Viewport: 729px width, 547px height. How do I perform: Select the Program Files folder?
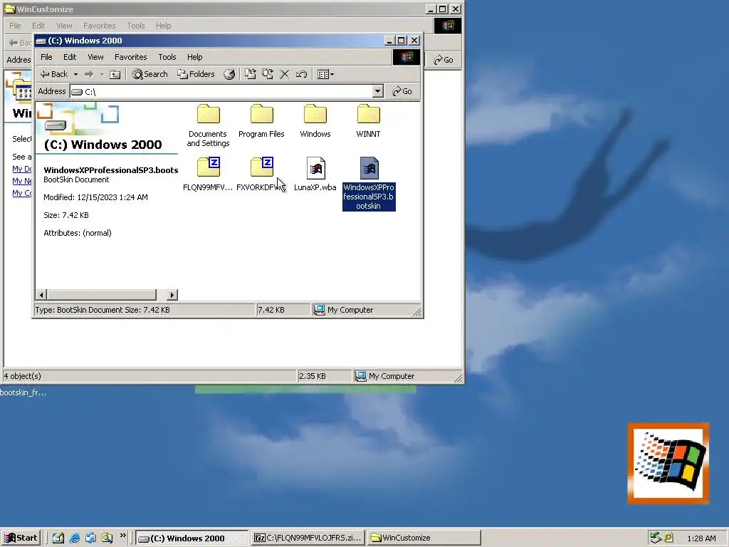(261, 121)
